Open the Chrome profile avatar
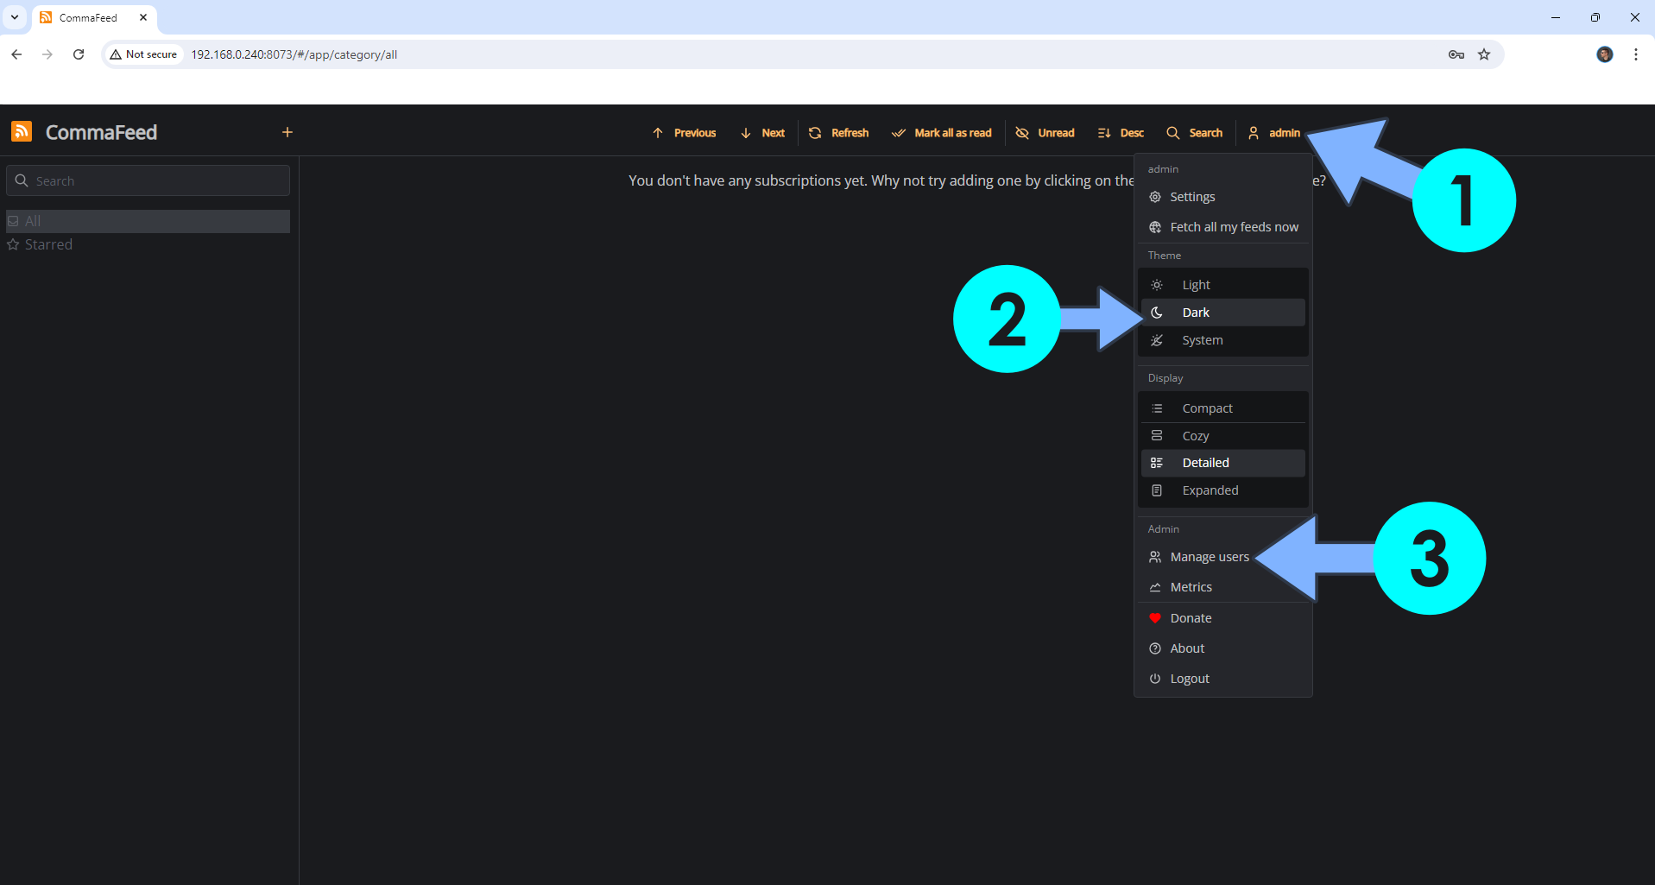The height and width of the screenshot is (885, 1655). 1605,54
